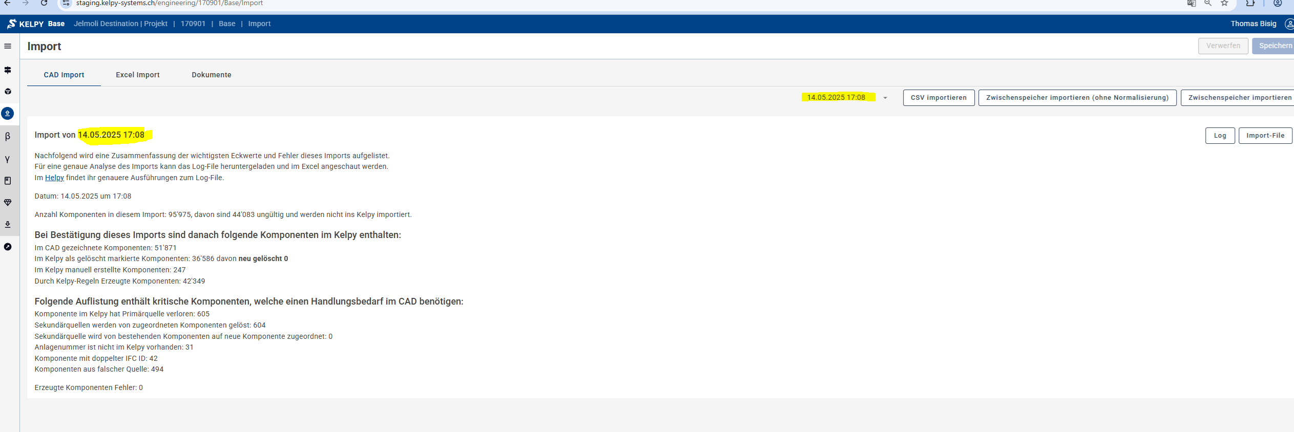Click the book icon in the left sidebar
This screenshot has width=1294, height=432.
(8, 181)
